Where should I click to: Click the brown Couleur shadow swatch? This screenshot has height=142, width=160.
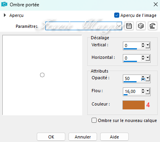(133, 105)
